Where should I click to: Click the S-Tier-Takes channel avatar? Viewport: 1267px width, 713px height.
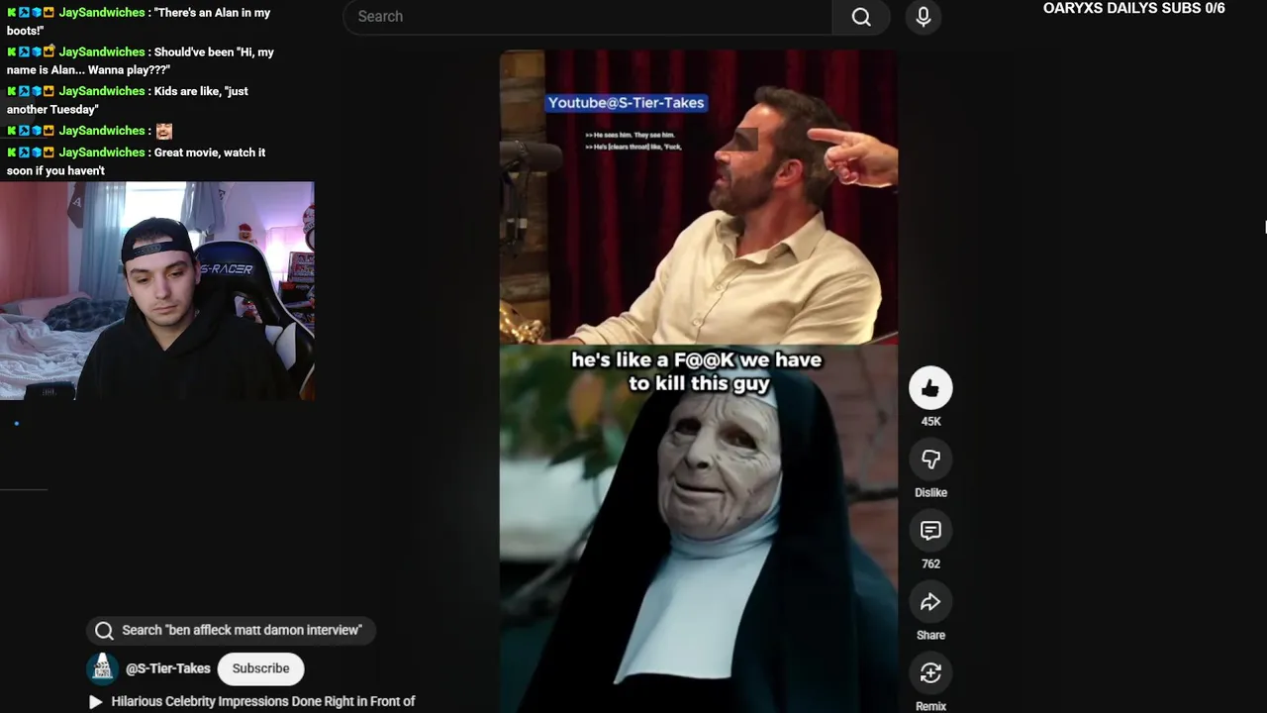pos(102,668)
